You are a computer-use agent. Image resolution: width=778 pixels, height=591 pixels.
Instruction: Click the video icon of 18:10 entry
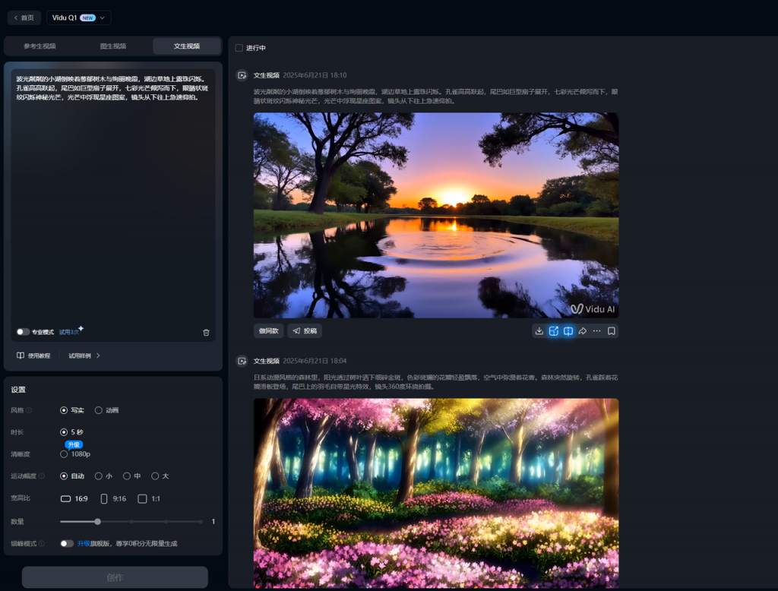click(x=242, y=75)
